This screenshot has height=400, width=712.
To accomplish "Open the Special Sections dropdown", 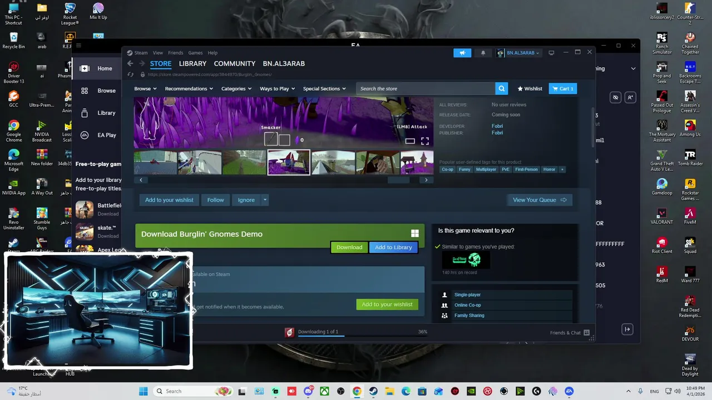I will [x=324, y=88].
